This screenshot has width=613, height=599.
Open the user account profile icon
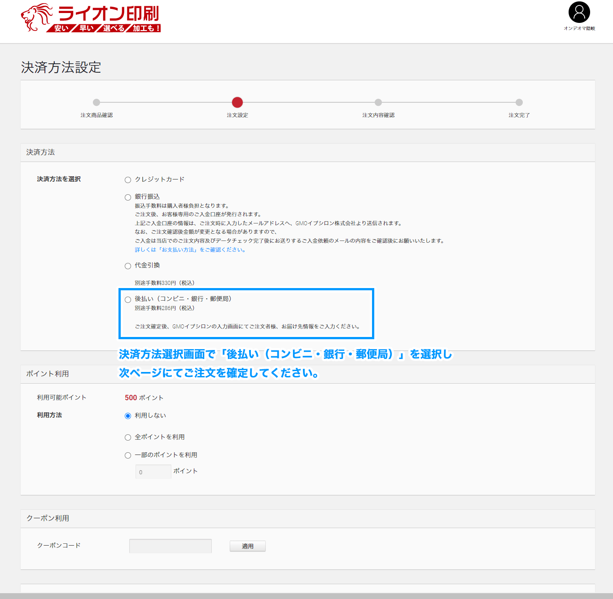pyautogui.click(x=579, y=13)
